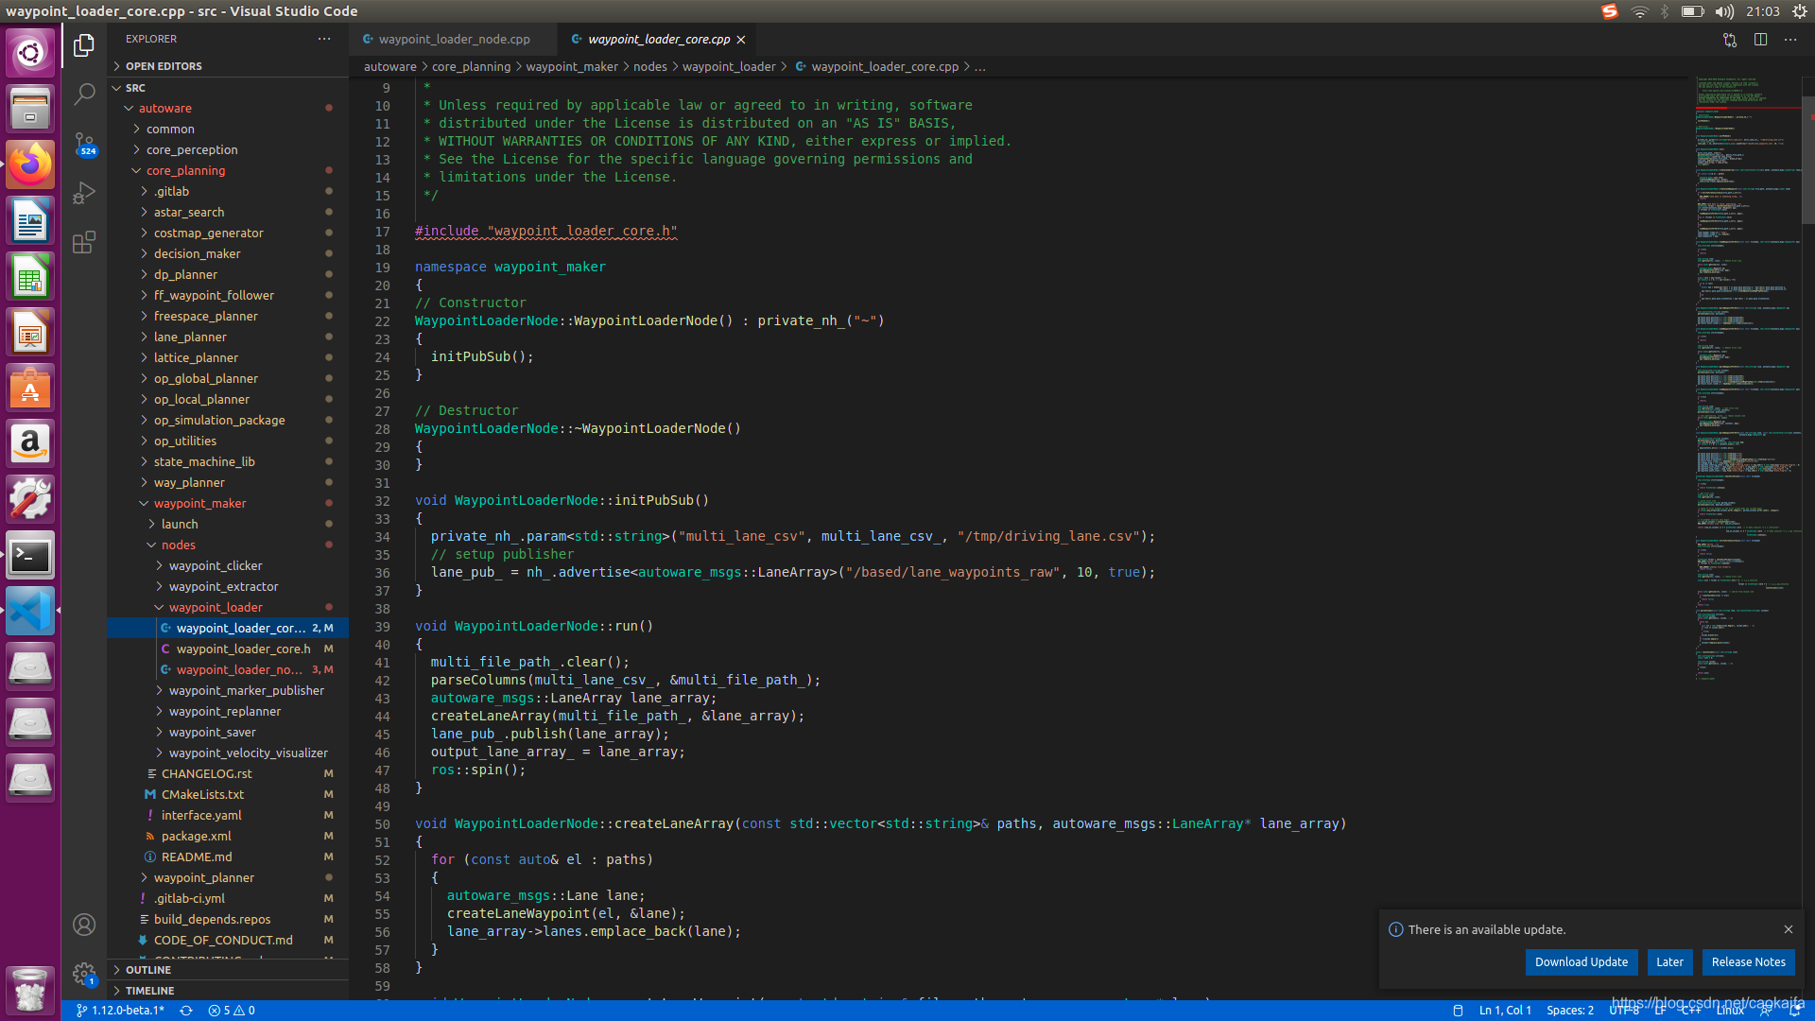Collapse the waypoint_maker folder

(199, 503)
